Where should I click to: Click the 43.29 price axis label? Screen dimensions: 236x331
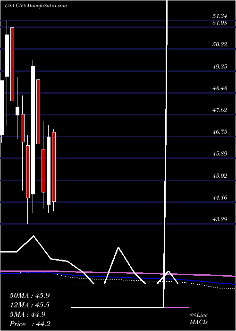click(220, 219)
